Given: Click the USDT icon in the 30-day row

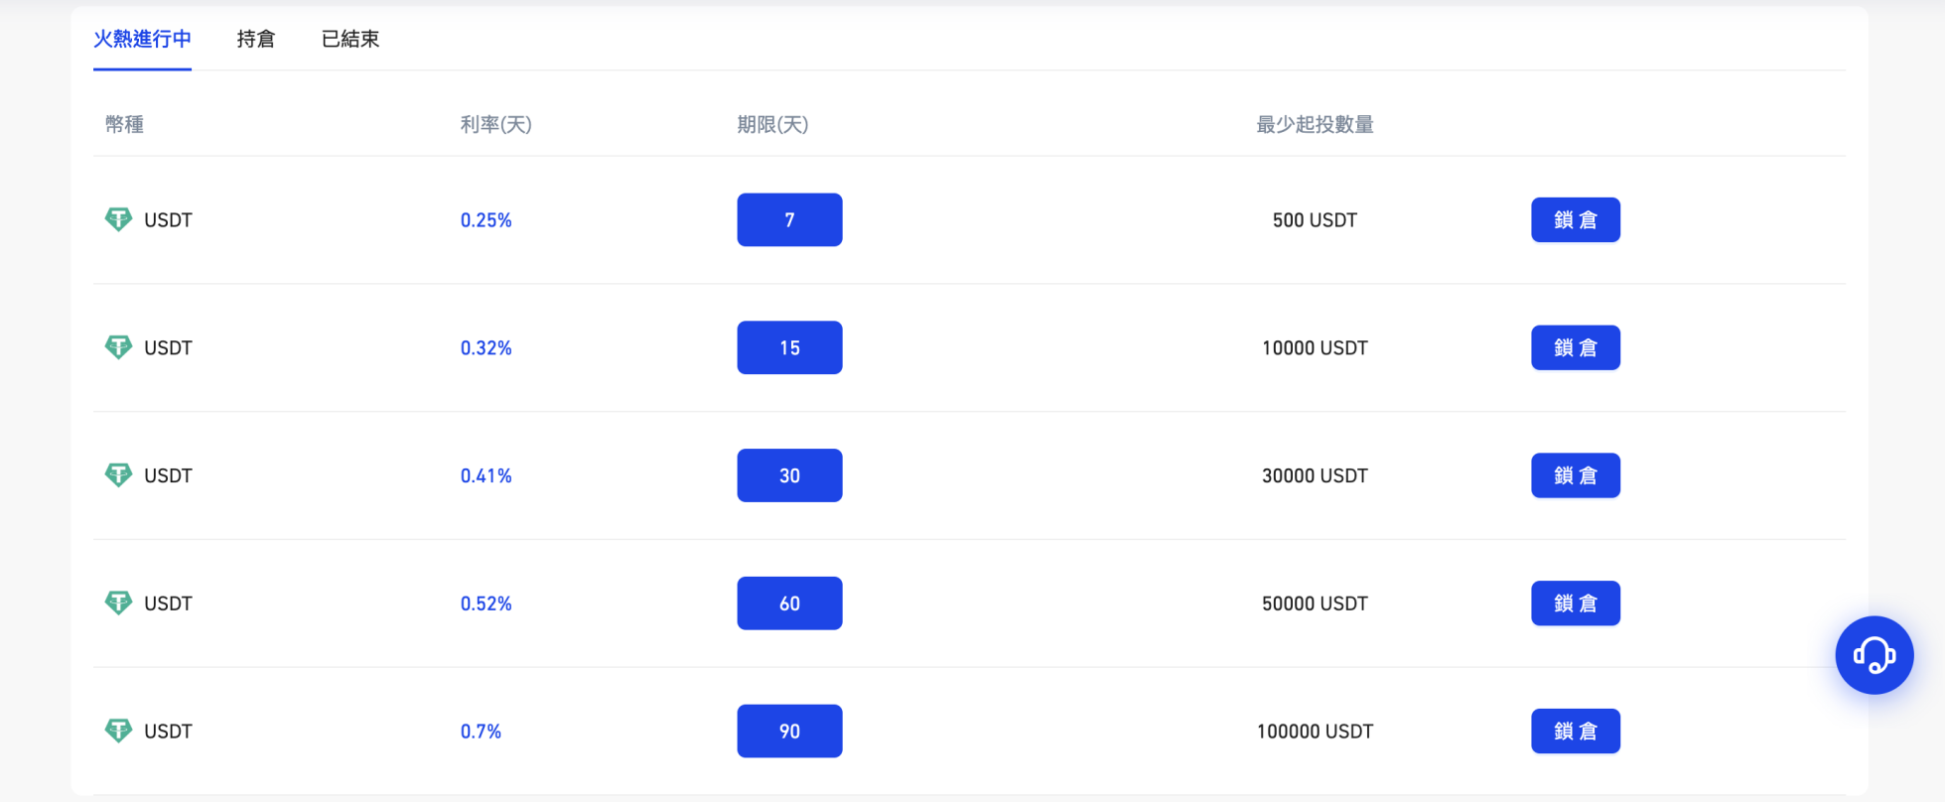Looking at the screenshot, I should pyautogui.click(x=118, y=475).
